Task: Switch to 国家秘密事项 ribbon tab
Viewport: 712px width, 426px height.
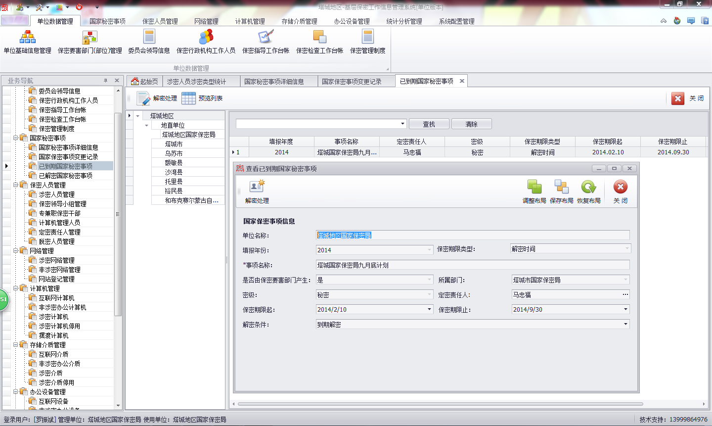Action: [x=107, y=21]
